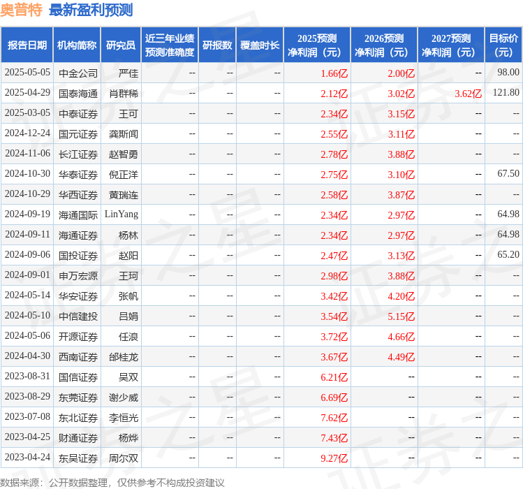523x489 pixels.
Task: Select the 9.27亿 profit forecast value
Action: pos(334,458)
